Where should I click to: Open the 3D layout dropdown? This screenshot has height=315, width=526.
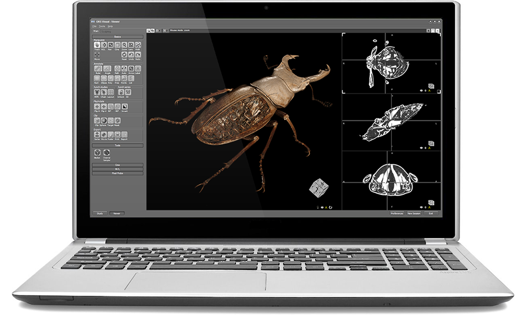(x=165, y=30)
